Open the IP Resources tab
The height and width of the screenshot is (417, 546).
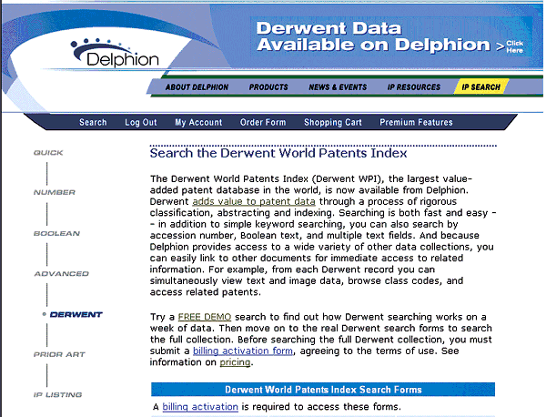(414, 87)
